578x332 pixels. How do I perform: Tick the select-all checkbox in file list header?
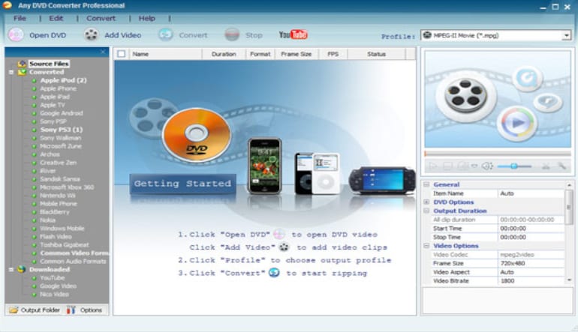coord(122,54)
